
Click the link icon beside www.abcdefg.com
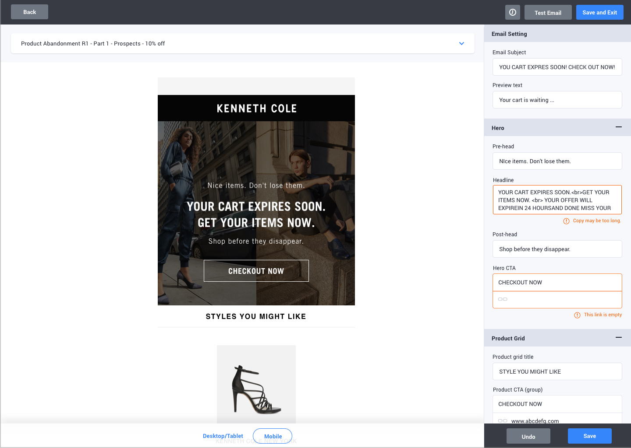point(503,421)
